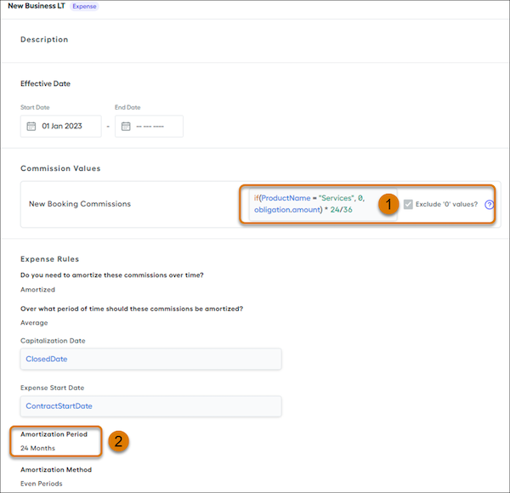Click the ClosedDate capitalization date field
This screenshot has height=493, width=510.
(151, 359)
